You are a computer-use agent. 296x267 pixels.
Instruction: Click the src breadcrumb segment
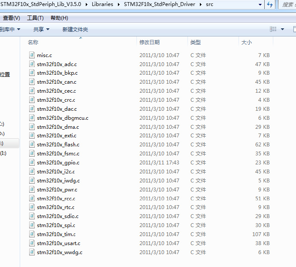(209, 4)
